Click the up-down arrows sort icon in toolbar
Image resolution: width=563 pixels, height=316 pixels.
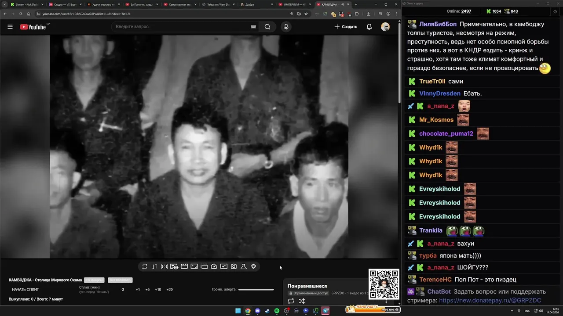pos(154,266)
